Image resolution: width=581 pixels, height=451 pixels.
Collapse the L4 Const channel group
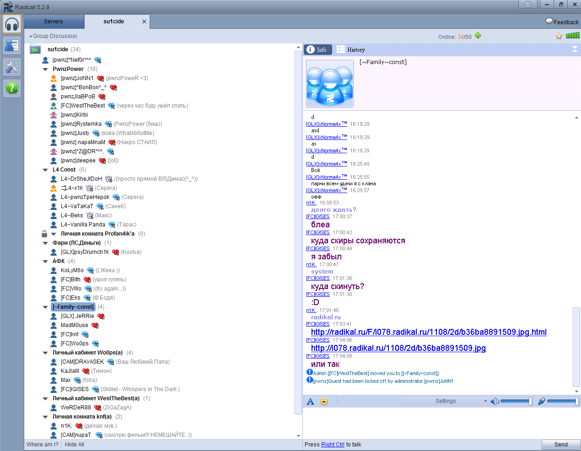coord(45,170)
